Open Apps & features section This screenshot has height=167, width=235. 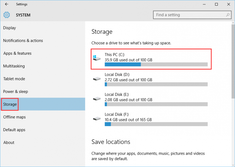click(x=17, y=54)
